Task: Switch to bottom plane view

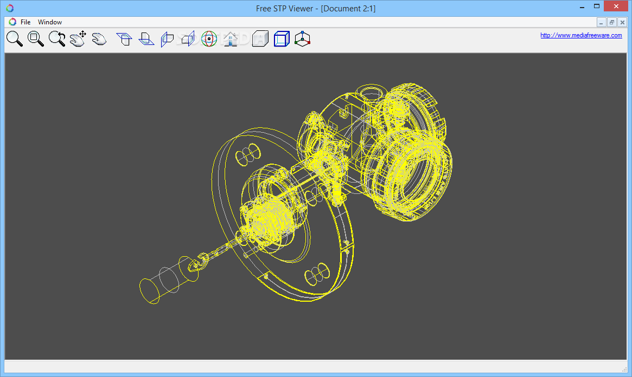Action: click(x=146, y=39)
